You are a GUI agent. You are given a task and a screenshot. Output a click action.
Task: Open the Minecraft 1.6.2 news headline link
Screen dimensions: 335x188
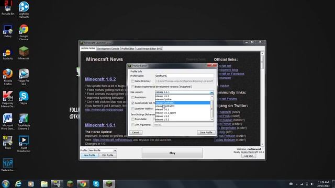100,79
